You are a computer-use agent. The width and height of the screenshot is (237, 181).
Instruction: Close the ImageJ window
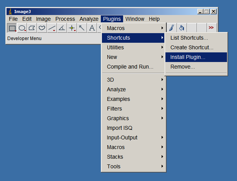point(214,12)
